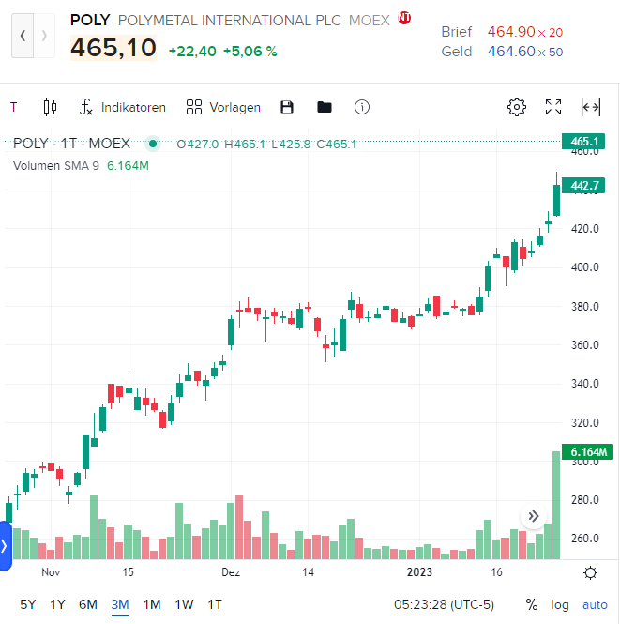Select 1M time range

click(152, 604)
